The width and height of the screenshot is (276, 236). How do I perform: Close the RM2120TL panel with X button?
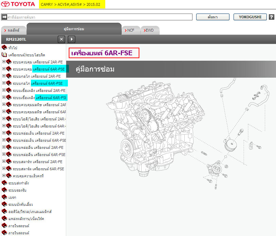click(x=61, y=39)
